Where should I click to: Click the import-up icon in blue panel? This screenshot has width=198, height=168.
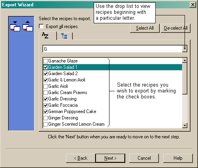point(28,26)
